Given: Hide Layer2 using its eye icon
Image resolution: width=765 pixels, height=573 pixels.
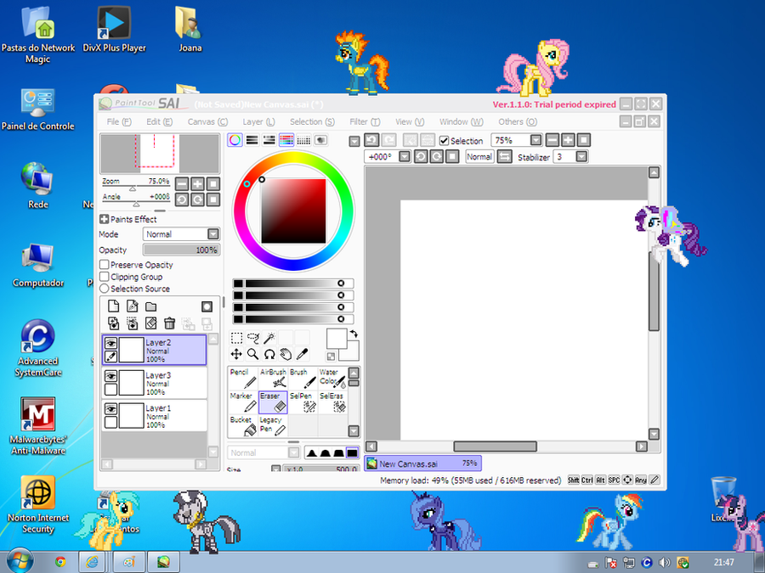Looking at the screenshot, I should tap(110, 344).
